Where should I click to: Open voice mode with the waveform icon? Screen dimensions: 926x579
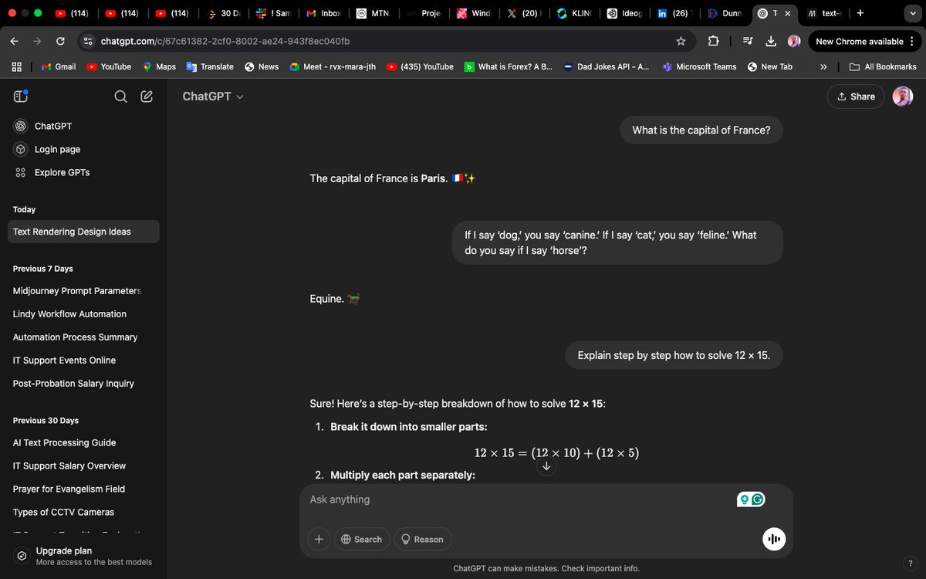[773, 539]
